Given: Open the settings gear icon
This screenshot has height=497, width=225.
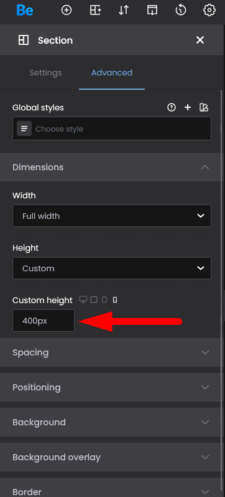Looking at the screenshot, I should click(x=209, y=11).
